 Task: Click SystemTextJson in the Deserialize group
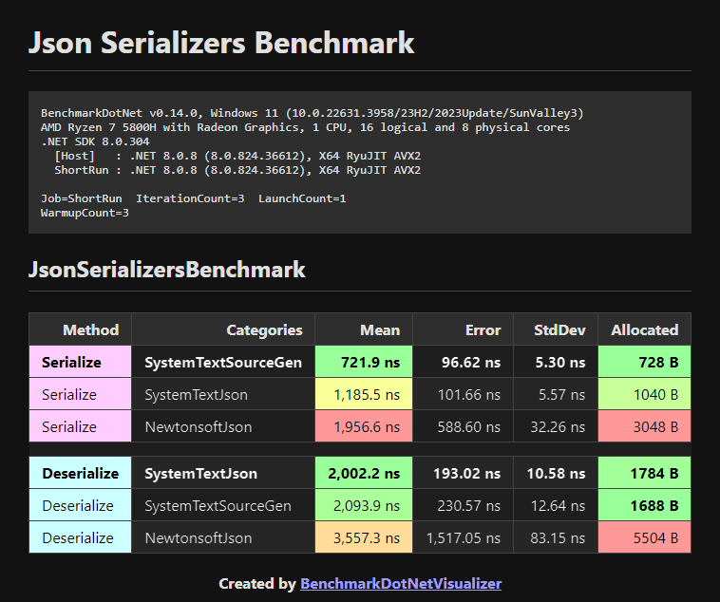click(x=223, y=473)
